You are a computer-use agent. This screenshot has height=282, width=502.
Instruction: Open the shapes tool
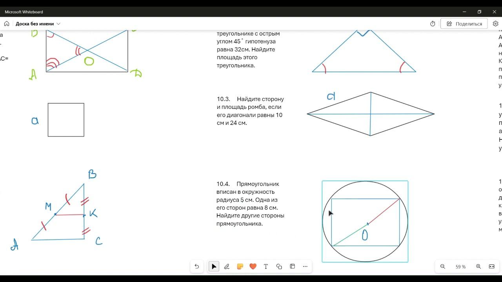tap(279, 266)
